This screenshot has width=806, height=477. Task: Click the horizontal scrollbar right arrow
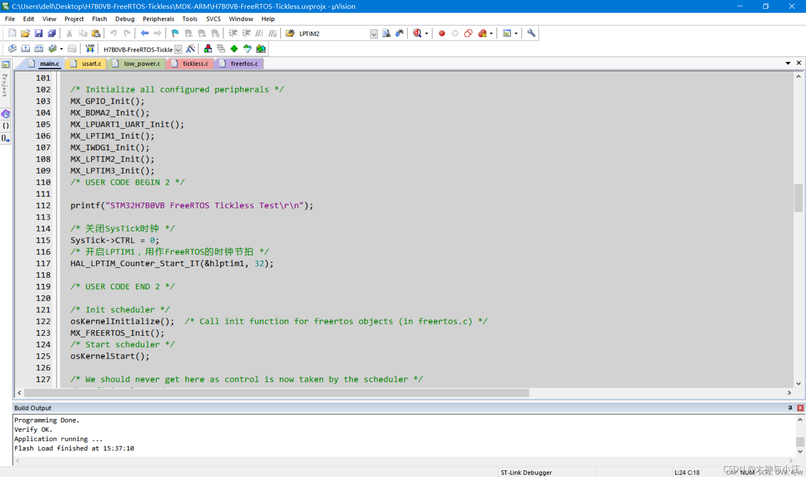(x=789, y=393)
